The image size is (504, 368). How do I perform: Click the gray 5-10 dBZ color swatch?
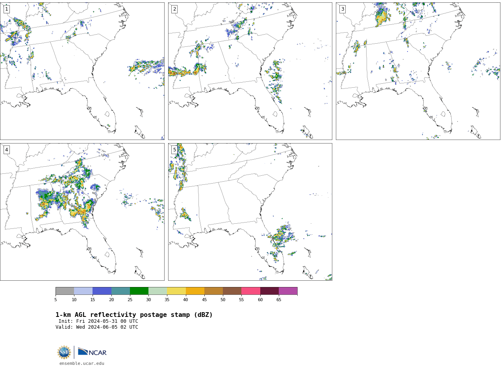tap(65, 291)
